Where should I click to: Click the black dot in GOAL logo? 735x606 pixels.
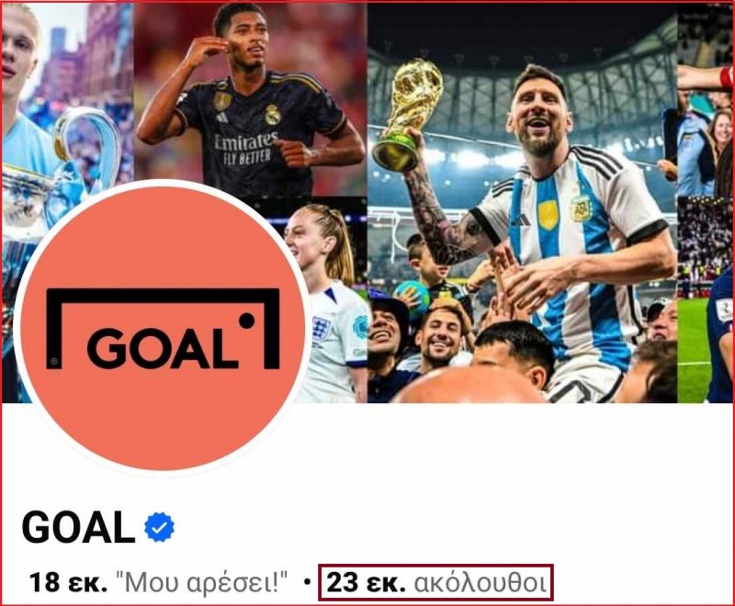coord(246,321)
